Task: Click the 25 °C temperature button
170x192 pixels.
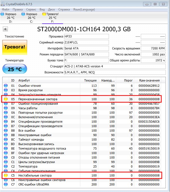Action: [x=15, y=69]
